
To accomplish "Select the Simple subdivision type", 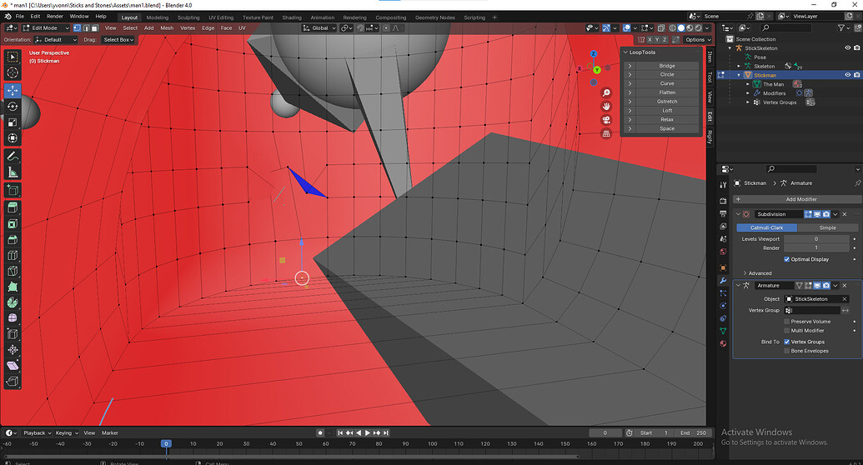I will coord(827,227).
